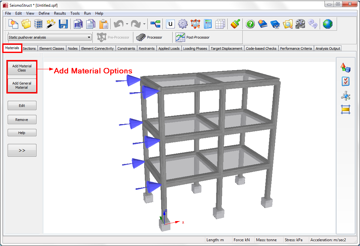Image resolution: width=360 pixels, height=246 pixels.
Task: Open the Wizard magic wand tool
Action: (51, 24)
